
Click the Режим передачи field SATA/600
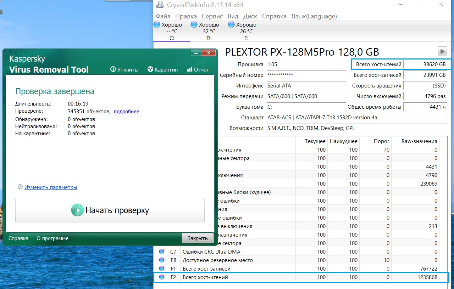306,96
